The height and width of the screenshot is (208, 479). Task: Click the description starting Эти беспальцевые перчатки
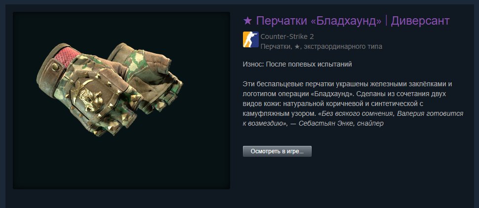353,104
